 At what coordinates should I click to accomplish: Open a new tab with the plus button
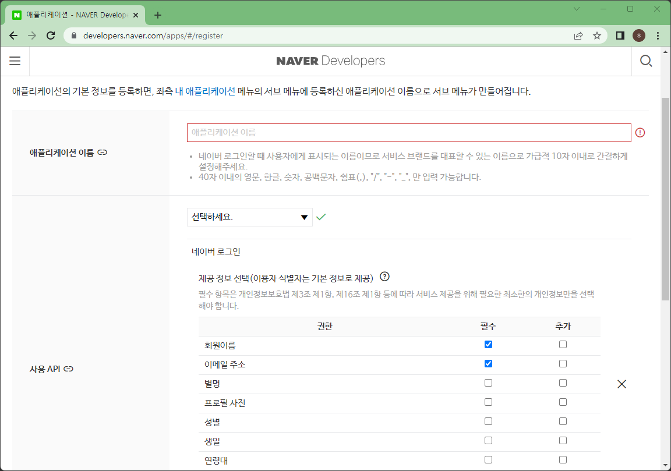[x=158, y=15]
